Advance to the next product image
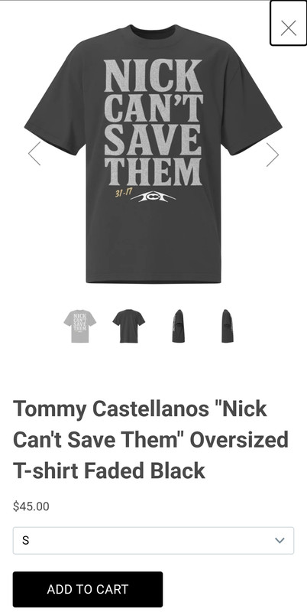The height and width of the screenshot is (612, 307). coord(273,155)
